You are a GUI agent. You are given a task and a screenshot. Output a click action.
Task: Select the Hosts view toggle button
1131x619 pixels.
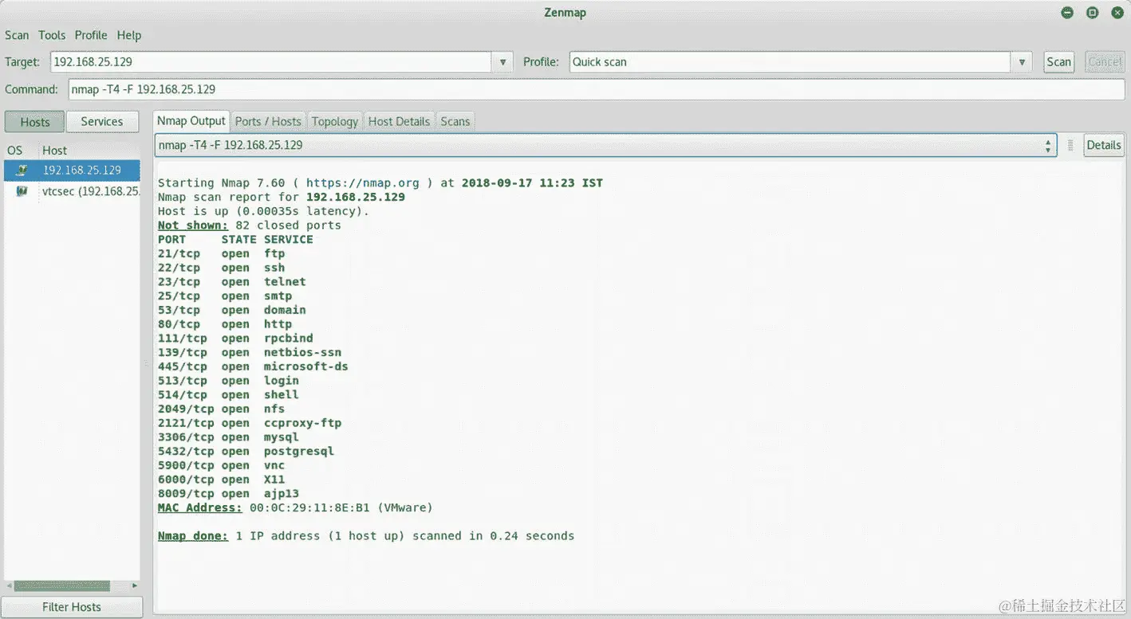(34, 122)
